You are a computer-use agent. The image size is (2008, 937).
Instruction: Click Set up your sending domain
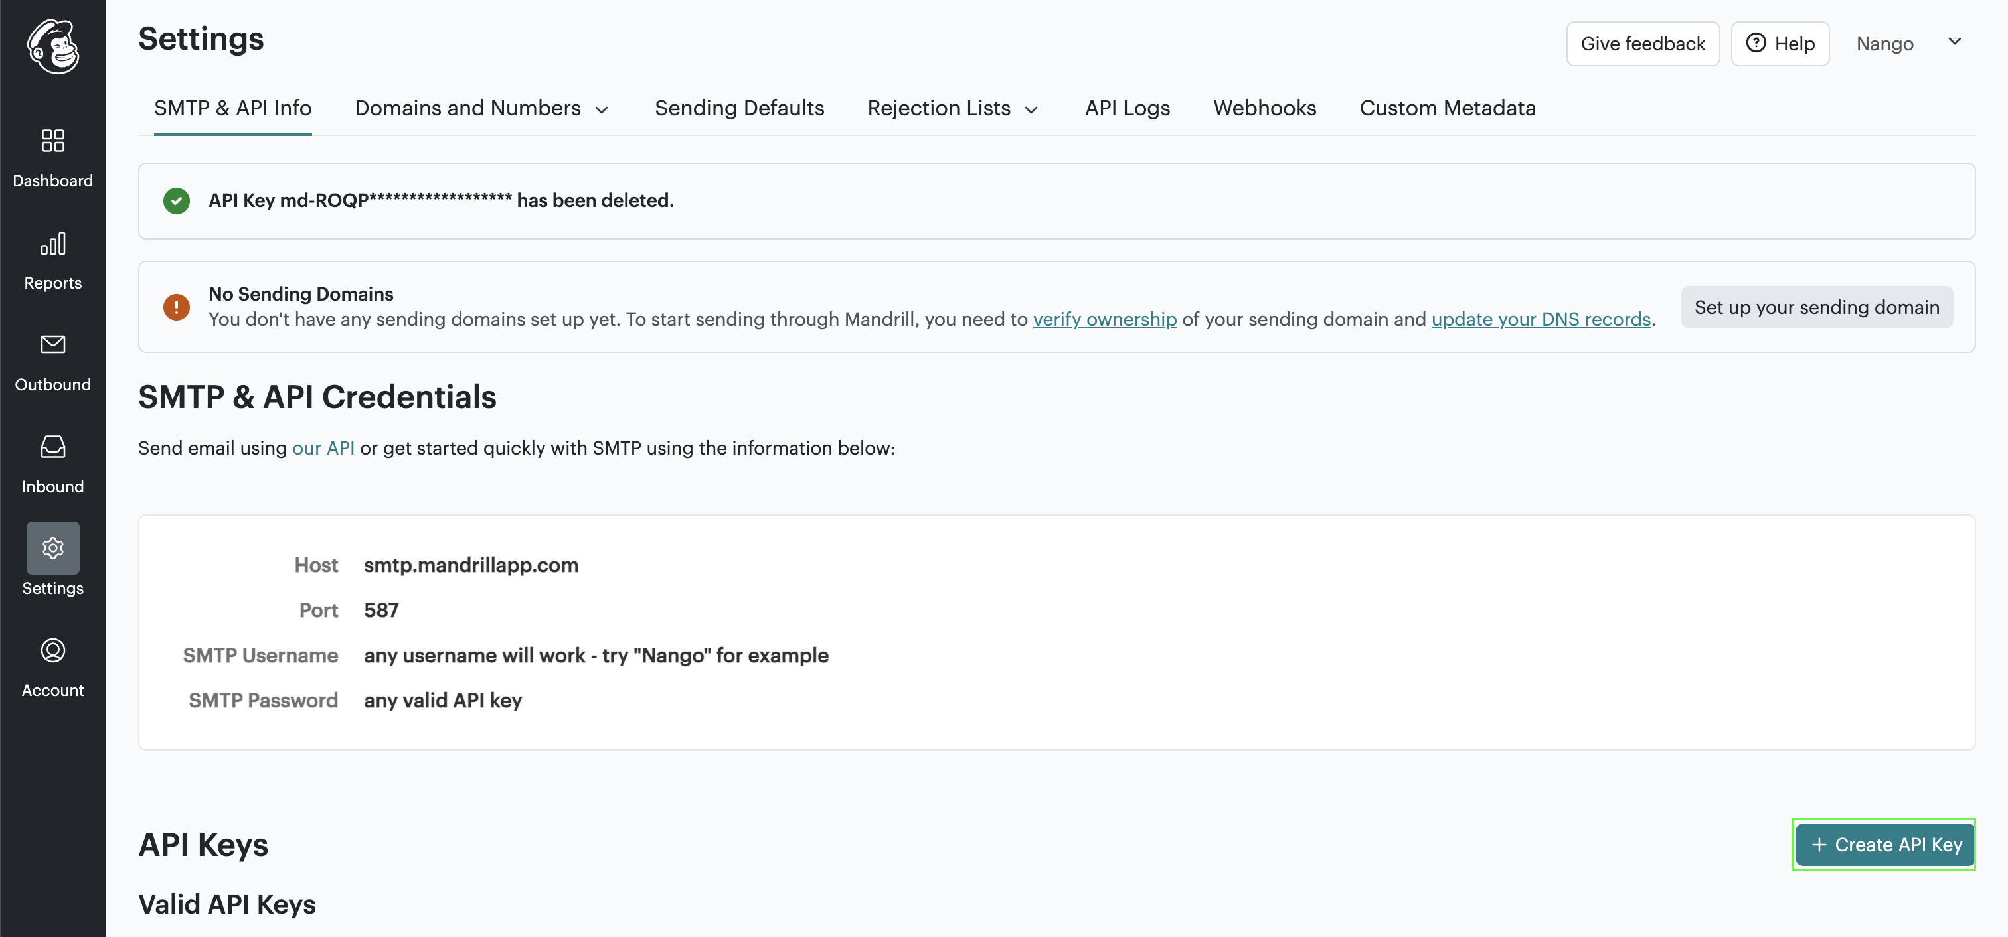tap(1817, 307)
